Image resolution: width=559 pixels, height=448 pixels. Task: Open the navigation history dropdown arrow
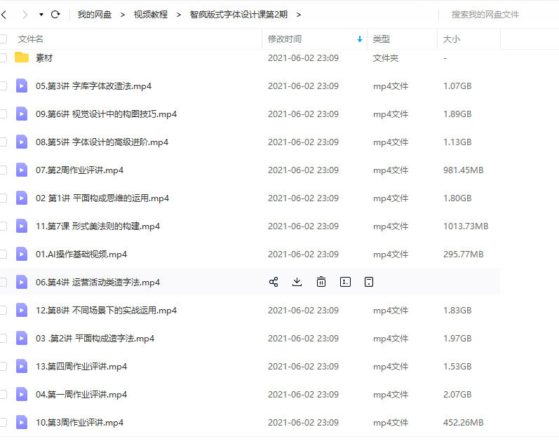point(41,14)
